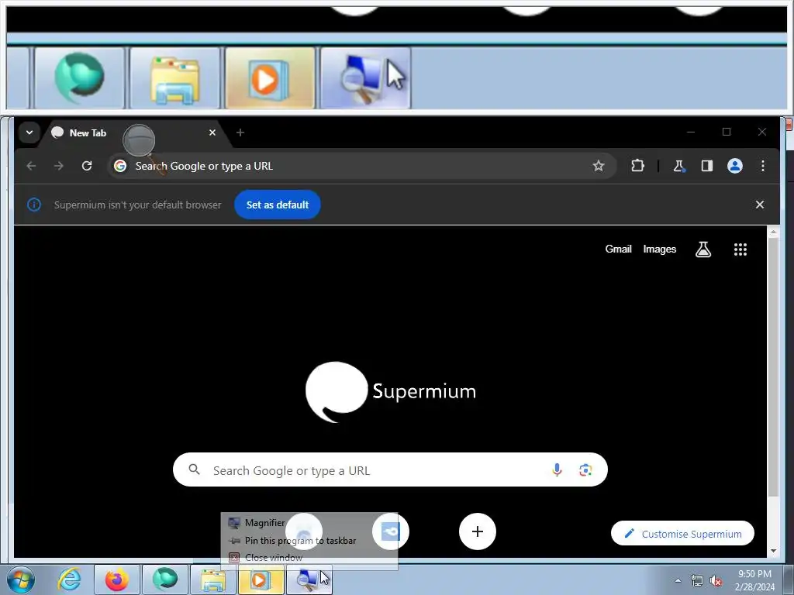Click the Set as default button
Viewport: 794px width, 595px height.
(x=277, y=205)
